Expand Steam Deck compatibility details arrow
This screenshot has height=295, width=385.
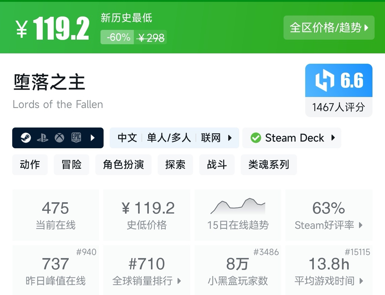pos(333,138)
